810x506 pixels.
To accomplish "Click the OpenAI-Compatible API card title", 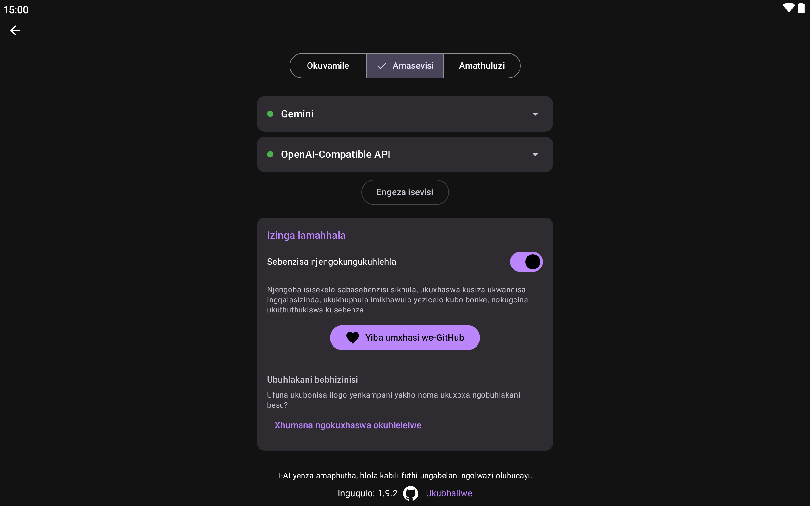I will pyautogui.click(x=335, y=154).
